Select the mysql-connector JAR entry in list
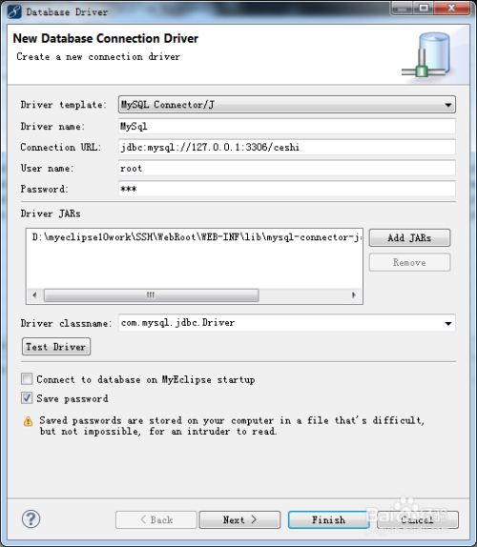This screenshot has height=547, width=477. click(x=197, y=237)
